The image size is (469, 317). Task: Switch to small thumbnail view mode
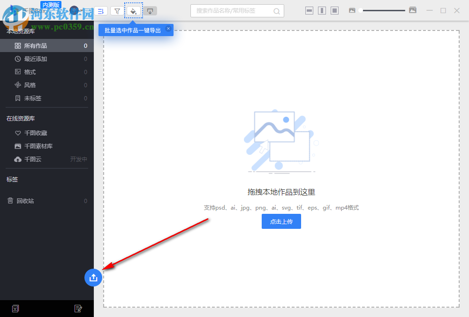tap(309, 10)
